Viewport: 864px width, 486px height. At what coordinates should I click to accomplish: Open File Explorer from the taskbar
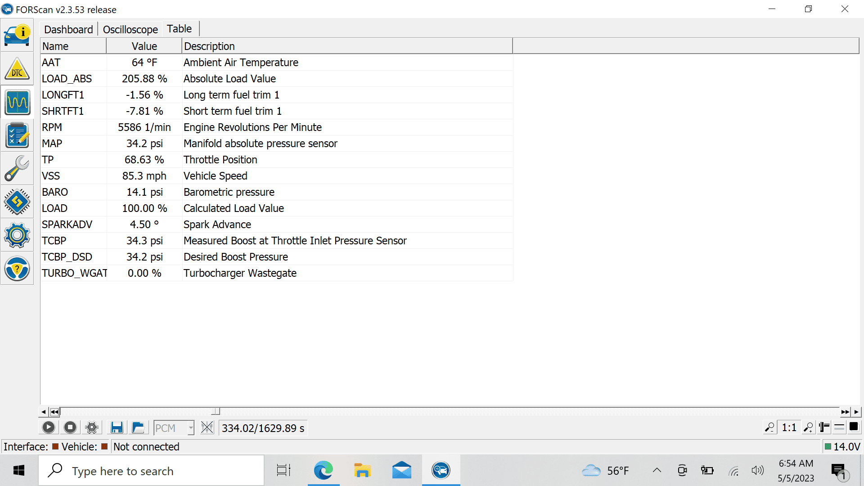(x=362, y=471)
